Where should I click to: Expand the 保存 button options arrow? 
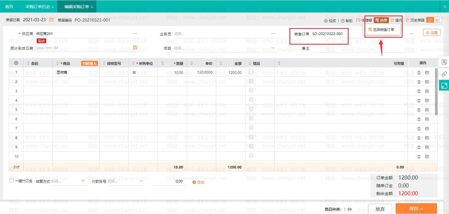pos(422,209)
